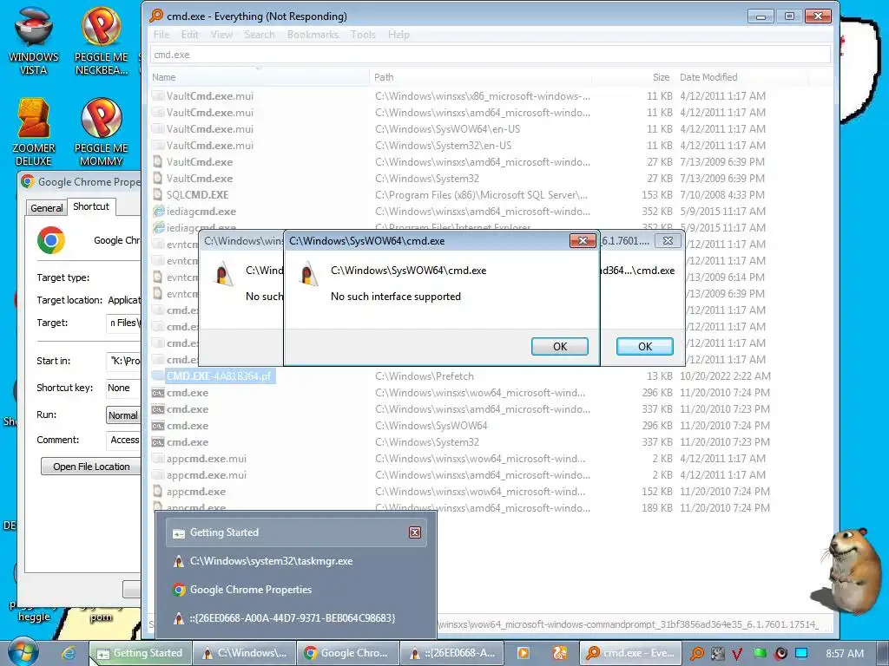This screenshot has width=889, height=666.
Task: Switch to the General tab in Chrome Properties
Action: click(x=47, y=208)
